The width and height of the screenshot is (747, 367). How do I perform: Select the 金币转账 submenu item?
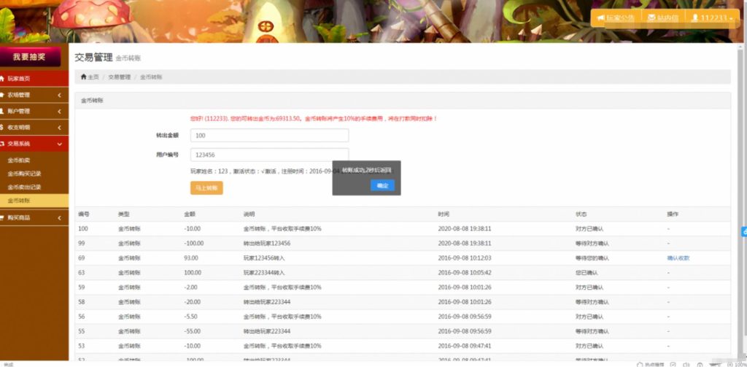(34, 201)
